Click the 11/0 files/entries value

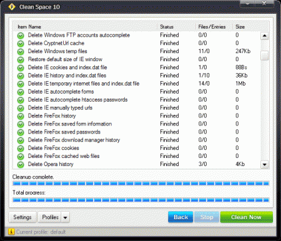click(204, 51)
